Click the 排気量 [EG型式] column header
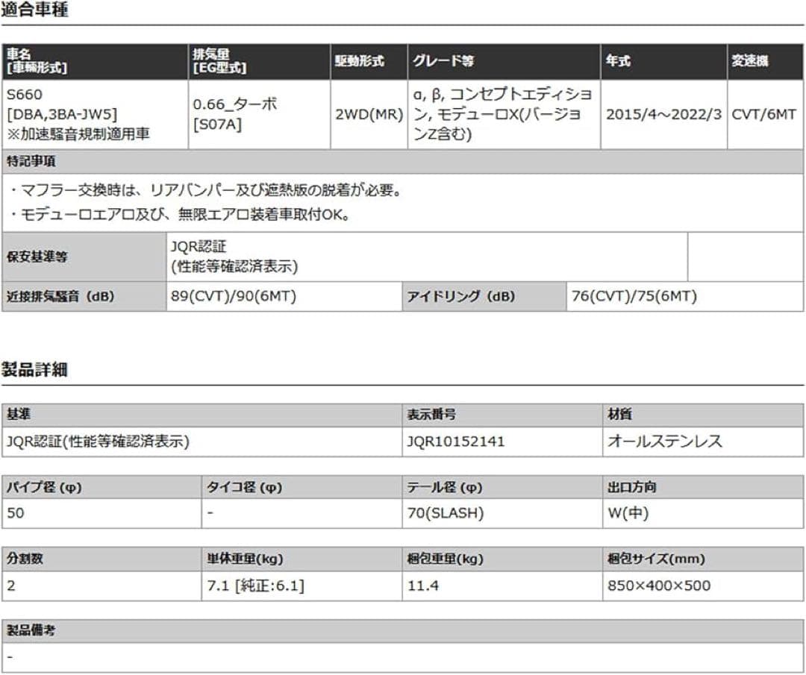806x675 pixels. [x=260, y=61]
